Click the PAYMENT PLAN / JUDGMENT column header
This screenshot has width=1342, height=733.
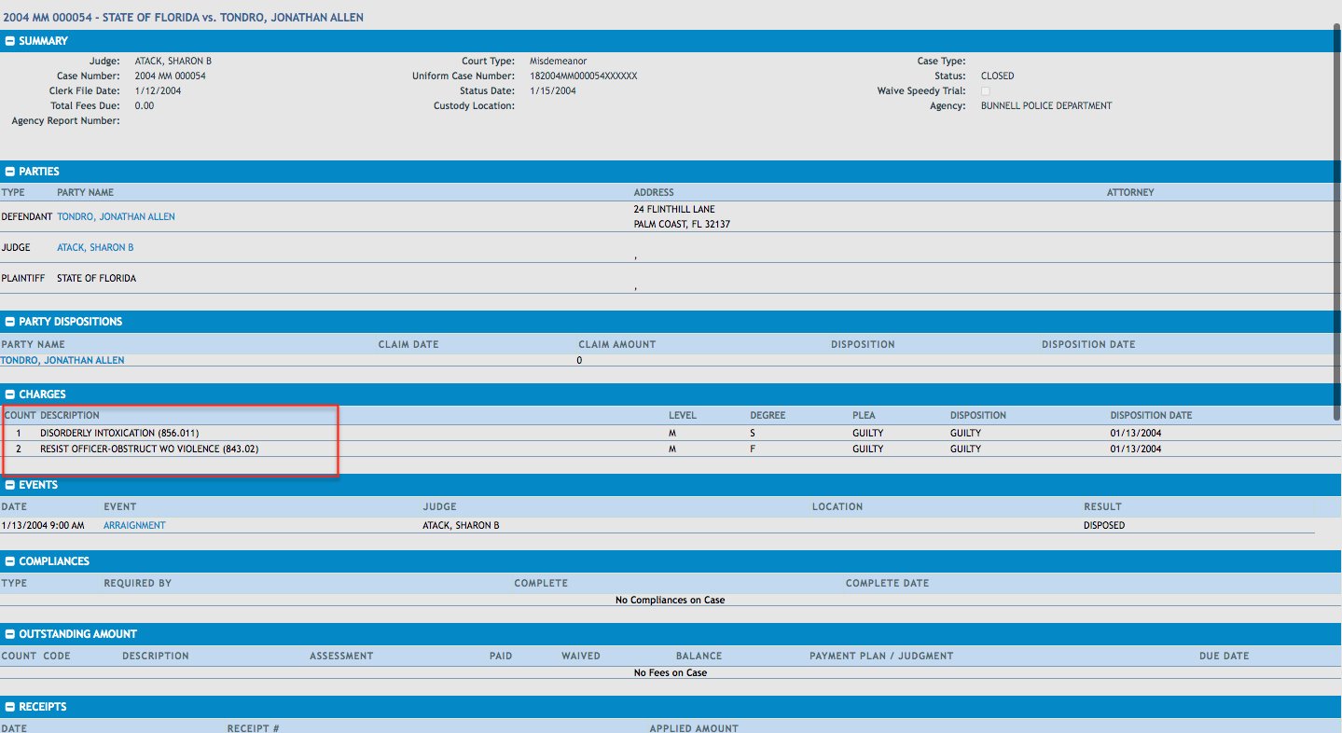coord(881,656)
